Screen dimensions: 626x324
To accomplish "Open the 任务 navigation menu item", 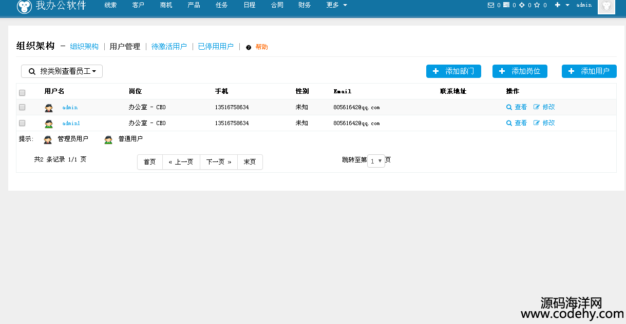I will [x=221, y=5].
